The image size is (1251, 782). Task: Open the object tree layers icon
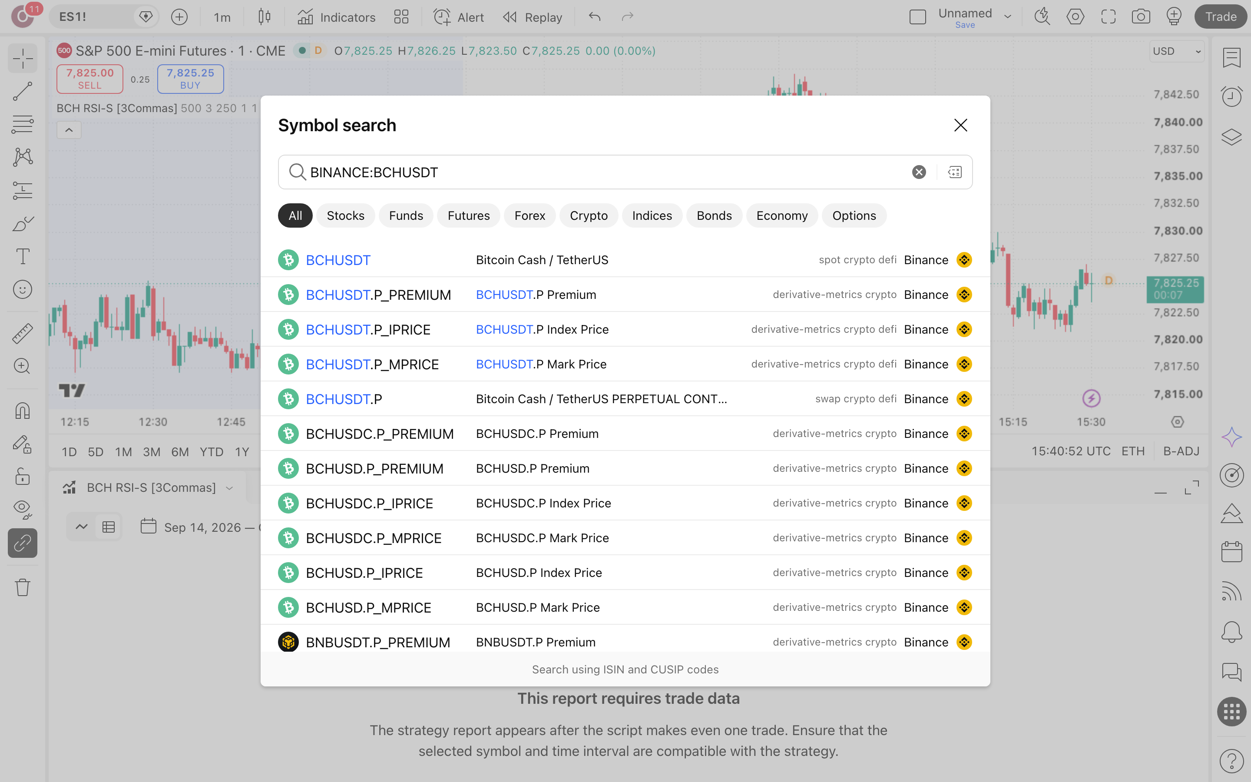(1231, 137)
